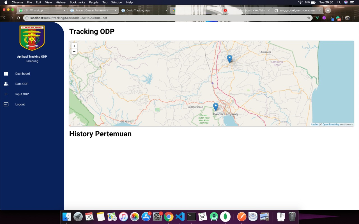Open the Vue devtools extension icon
The height and width of the screenshot is (224, 359).
(x=317, y=18)
